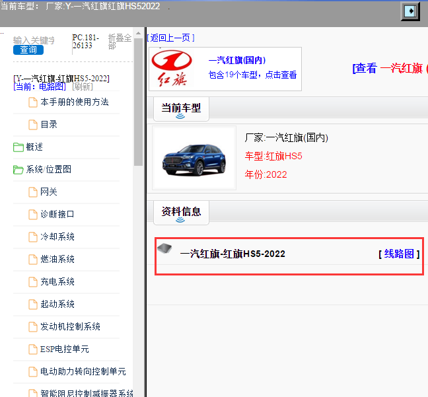Open the 目录 document
Screen dimensions: 428x397
coord(49,124)
